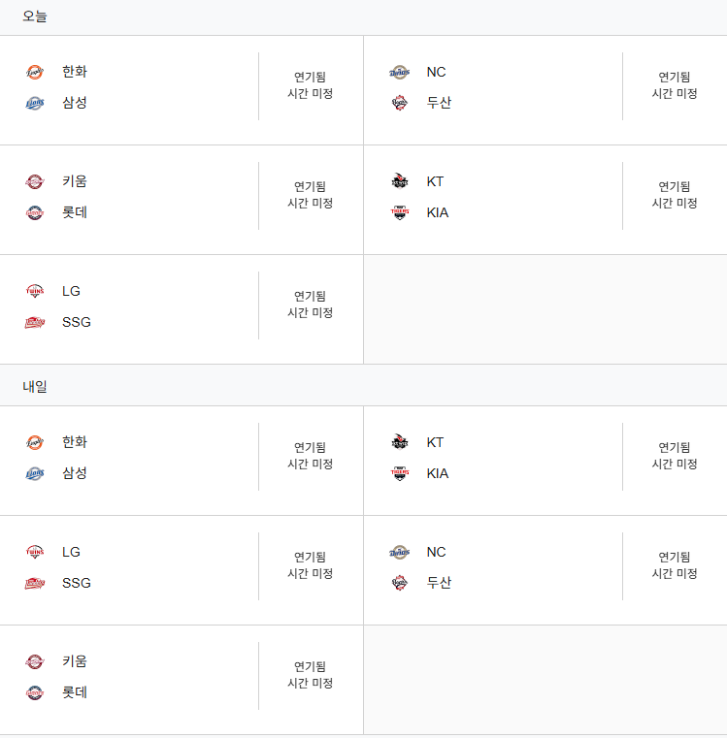Screen dimensions: 727x738
Task: Click the Lotte Giants logo under 오늘
Action: pos(35,212)
